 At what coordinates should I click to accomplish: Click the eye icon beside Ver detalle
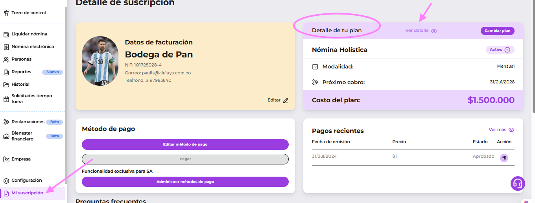(434, 31)
